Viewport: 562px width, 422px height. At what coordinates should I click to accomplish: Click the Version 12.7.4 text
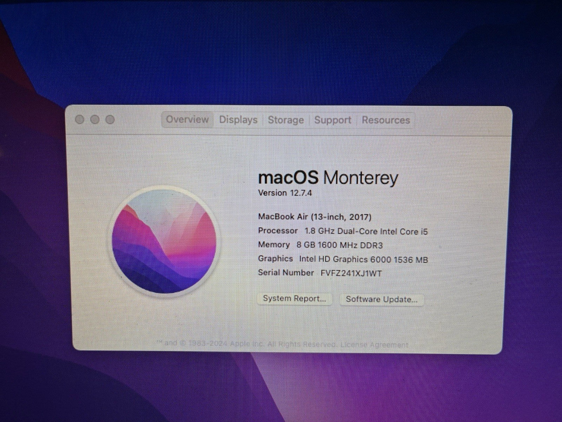(x=285, y=193)
